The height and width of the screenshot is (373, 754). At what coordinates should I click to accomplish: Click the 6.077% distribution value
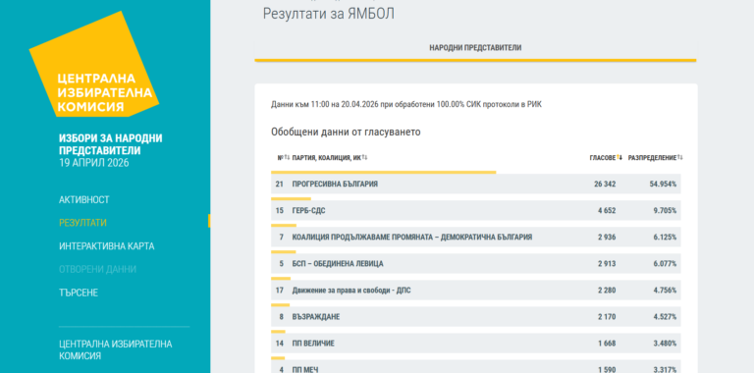coord(666,264)
